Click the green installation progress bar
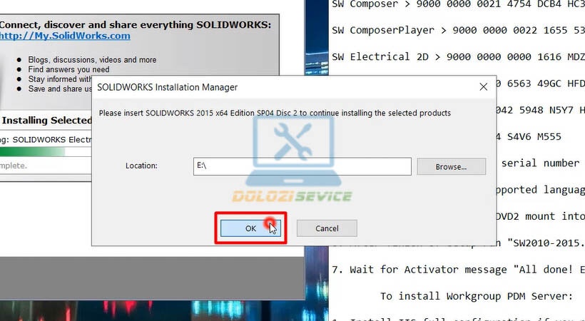This screenshot has width=585, height=321. pyautogui.click(x=32, y=152)
